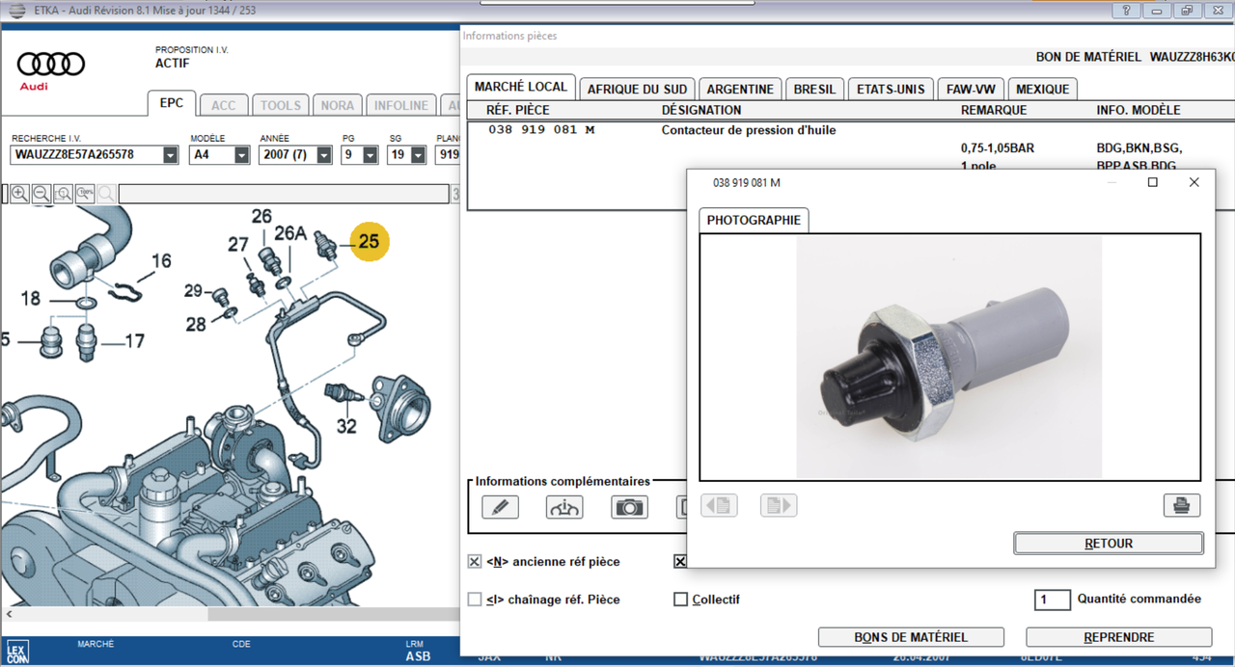Select the zoom-out magnifier tool
The image size is (1235, 667).
click(41, 194)
